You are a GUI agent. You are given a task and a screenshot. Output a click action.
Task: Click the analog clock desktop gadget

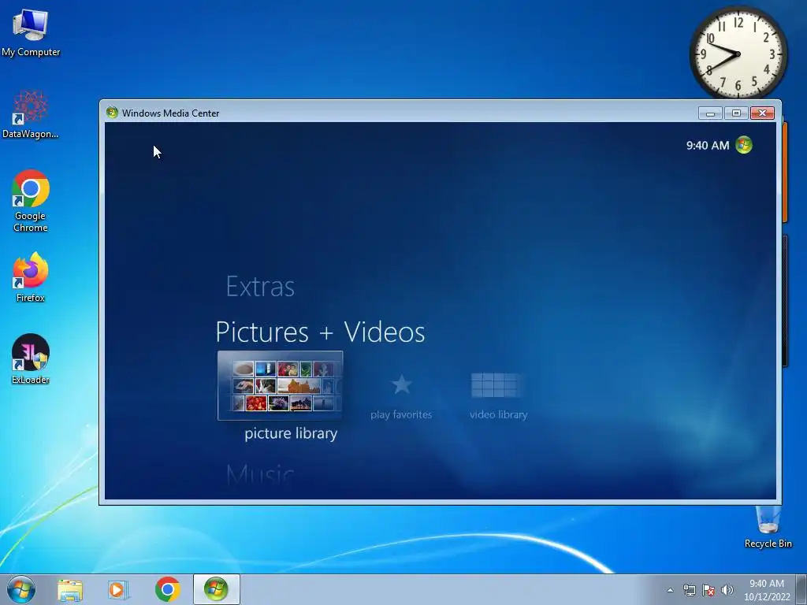coord(738,54)
